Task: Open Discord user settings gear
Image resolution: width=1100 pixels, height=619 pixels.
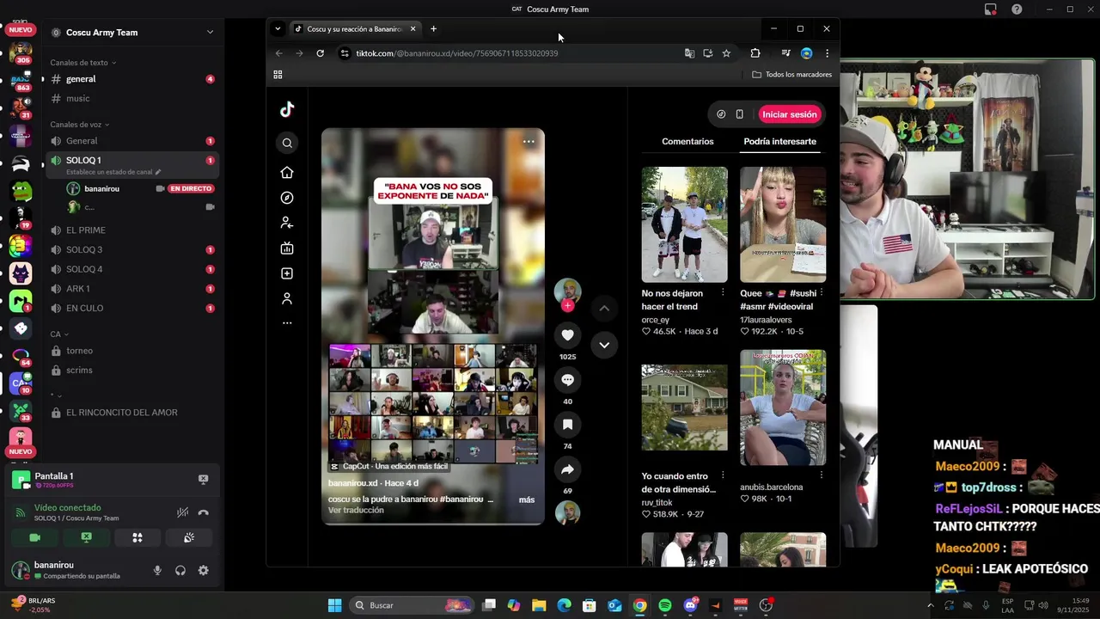Action: 204,570
